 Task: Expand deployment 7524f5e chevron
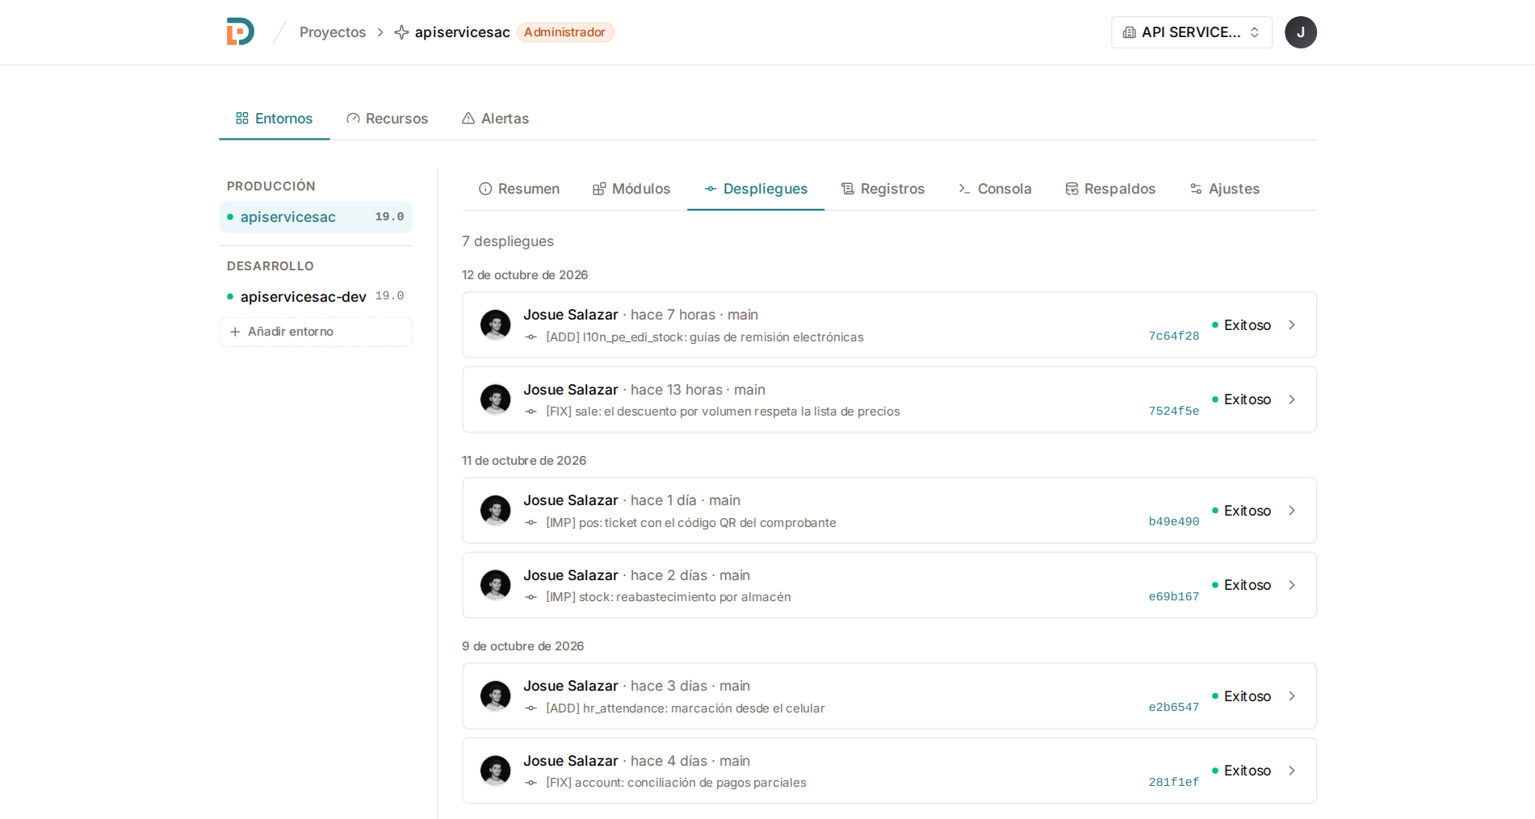[1292, 399]
